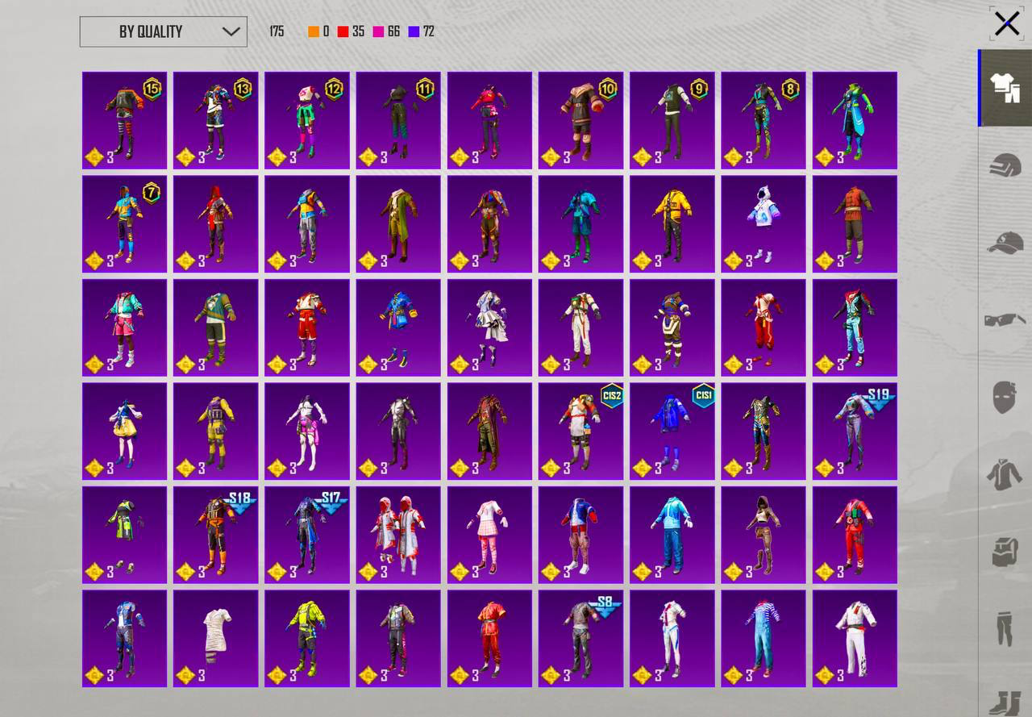Select the outfit tagged CIS2
This screenshot has width=1032, height=717.
[x=580, y=431]
